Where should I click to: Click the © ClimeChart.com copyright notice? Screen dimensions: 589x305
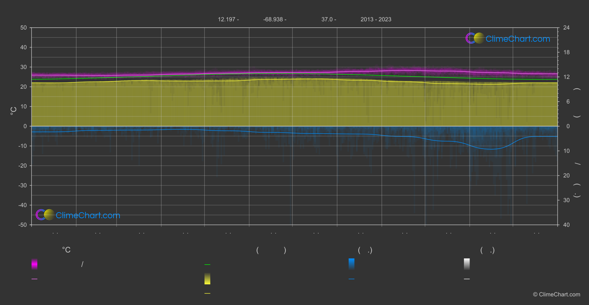[x=556, y=295]
